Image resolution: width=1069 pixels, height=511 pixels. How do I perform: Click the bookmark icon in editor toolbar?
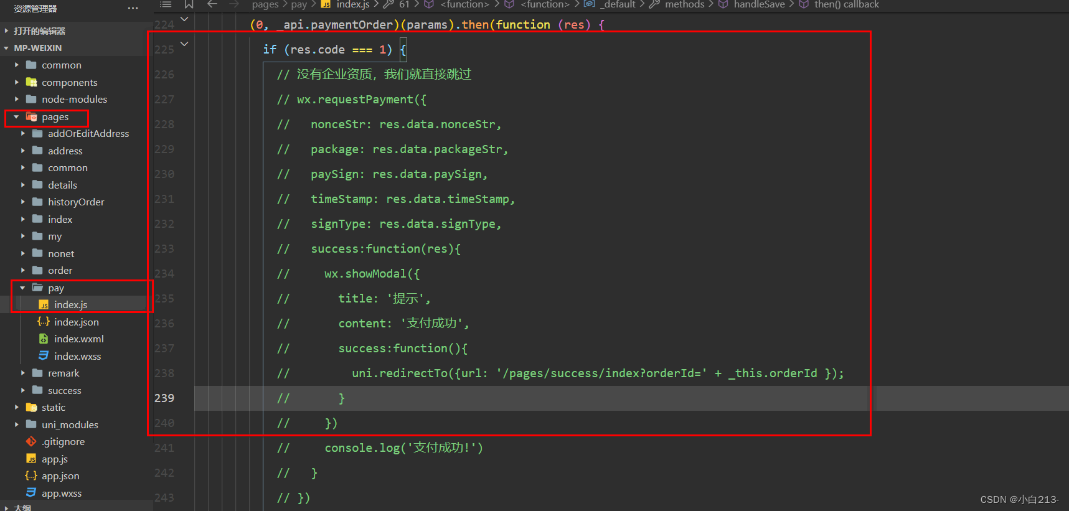pos(189,4)
